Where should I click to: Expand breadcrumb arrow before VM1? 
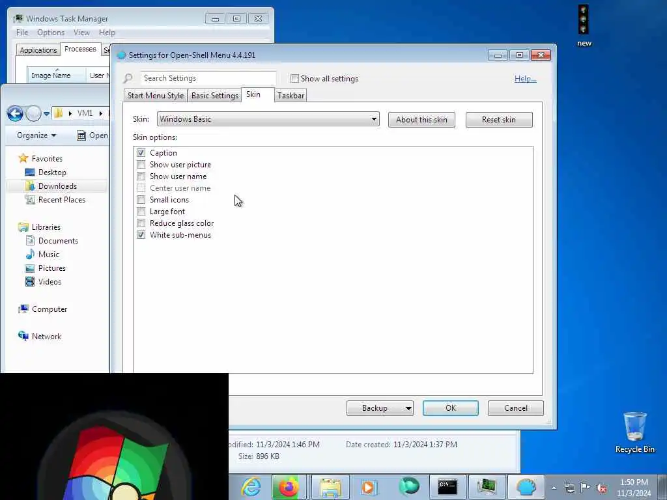[x=70, y=113]
